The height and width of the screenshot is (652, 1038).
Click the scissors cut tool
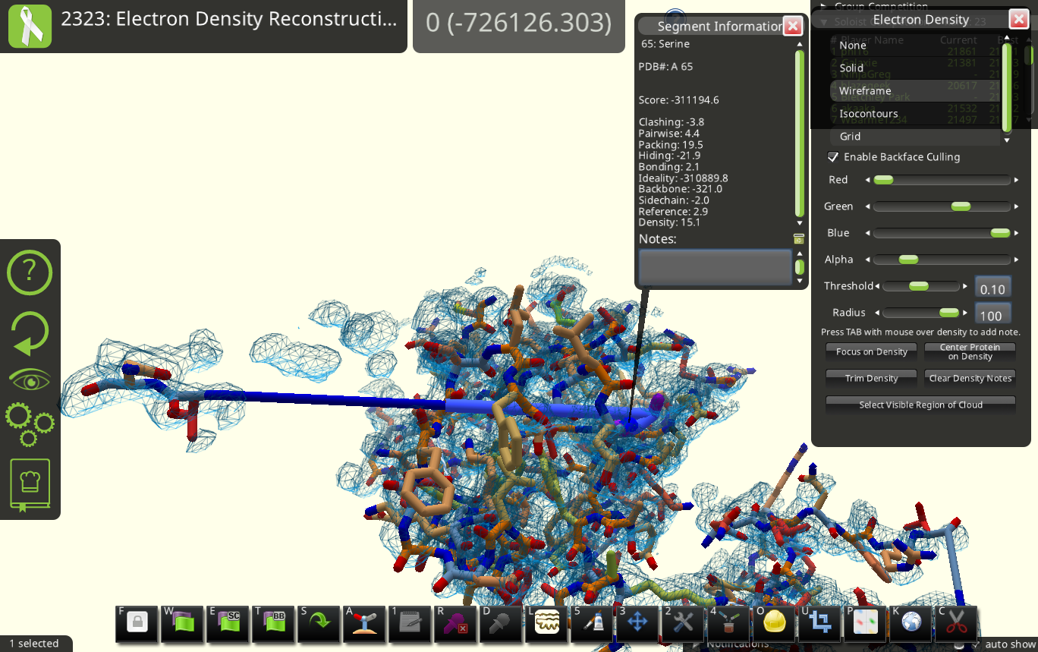[956, 623]
